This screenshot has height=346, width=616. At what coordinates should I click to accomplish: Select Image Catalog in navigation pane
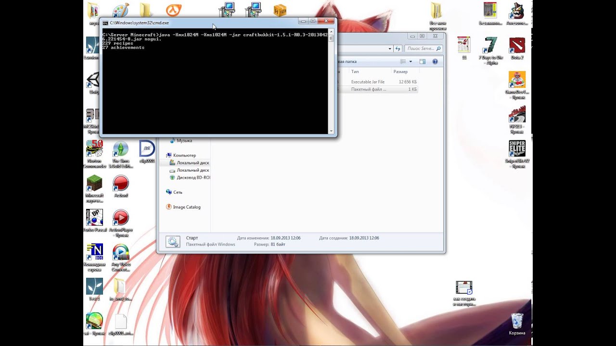183,207
